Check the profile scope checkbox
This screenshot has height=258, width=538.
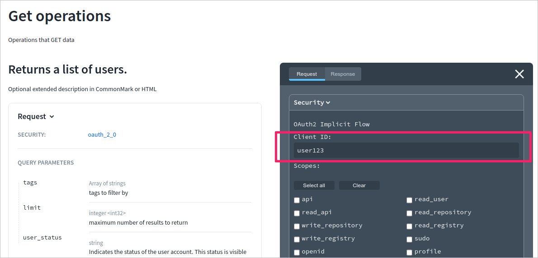[409, 252]
